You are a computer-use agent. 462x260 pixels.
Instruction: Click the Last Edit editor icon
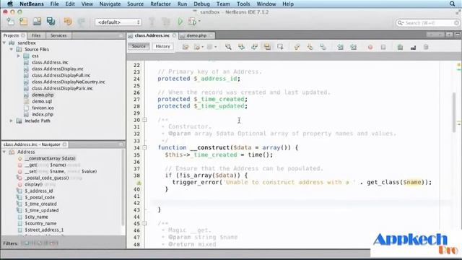click(x=186, y=47)
